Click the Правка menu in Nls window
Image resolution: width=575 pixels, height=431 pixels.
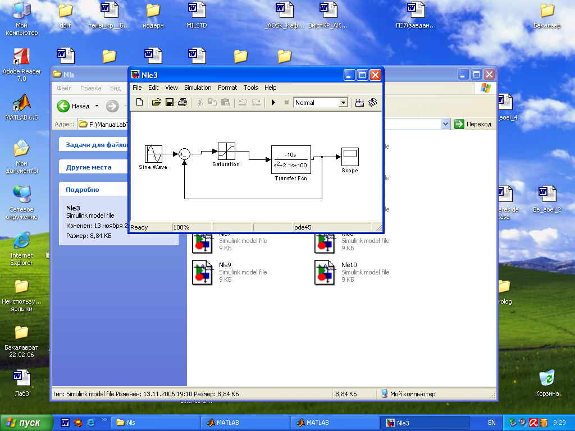click(90, 88)
